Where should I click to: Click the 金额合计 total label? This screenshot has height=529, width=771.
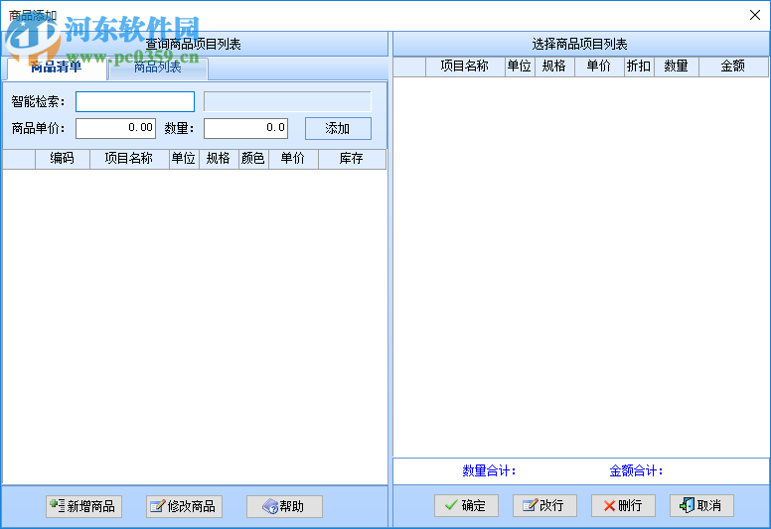(636, 471)
